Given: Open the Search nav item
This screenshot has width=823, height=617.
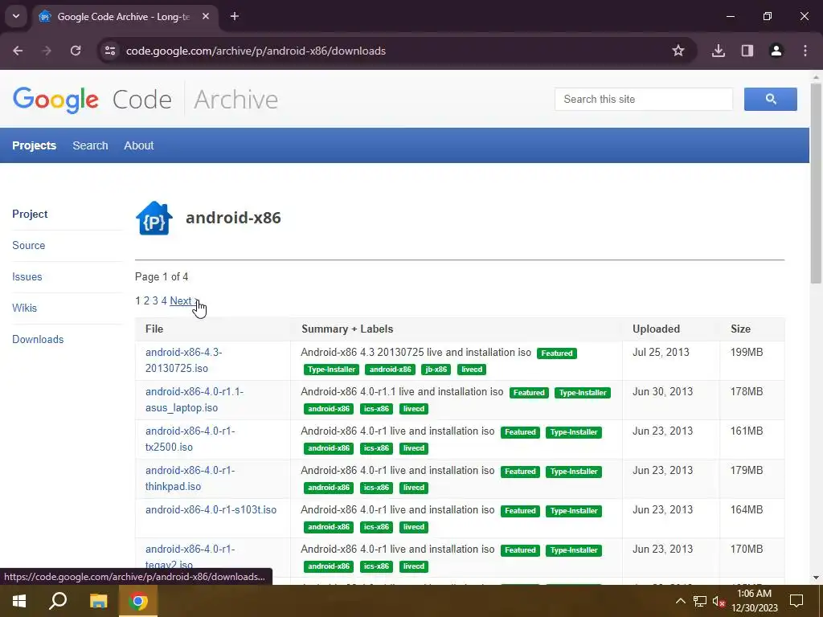Looking at the screenshot, I should (x=90, y=145).
